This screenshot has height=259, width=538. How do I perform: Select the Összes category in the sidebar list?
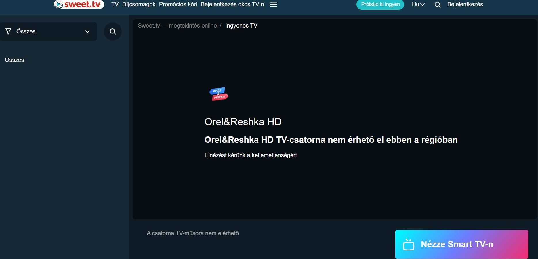pos(14,60)
